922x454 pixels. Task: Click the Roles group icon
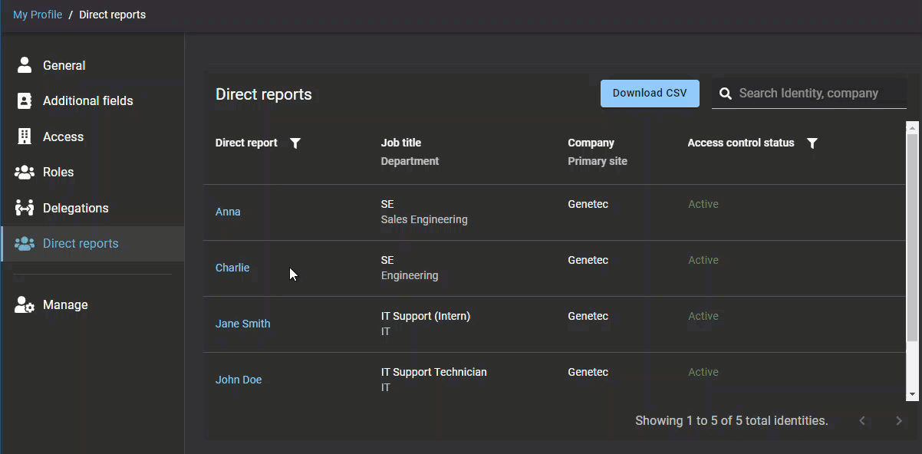(25, 172)
